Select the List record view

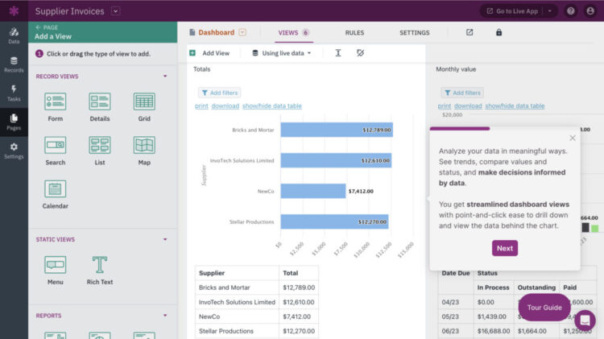[x=100, y=151]
